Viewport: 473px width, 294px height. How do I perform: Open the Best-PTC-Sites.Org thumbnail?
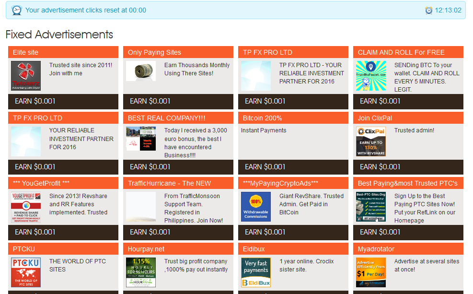click(371, 207)
